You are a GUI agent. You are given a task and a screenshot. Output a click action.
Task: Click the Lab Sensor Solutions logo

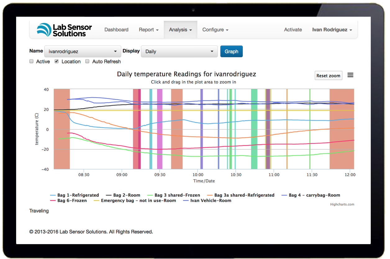64,30
